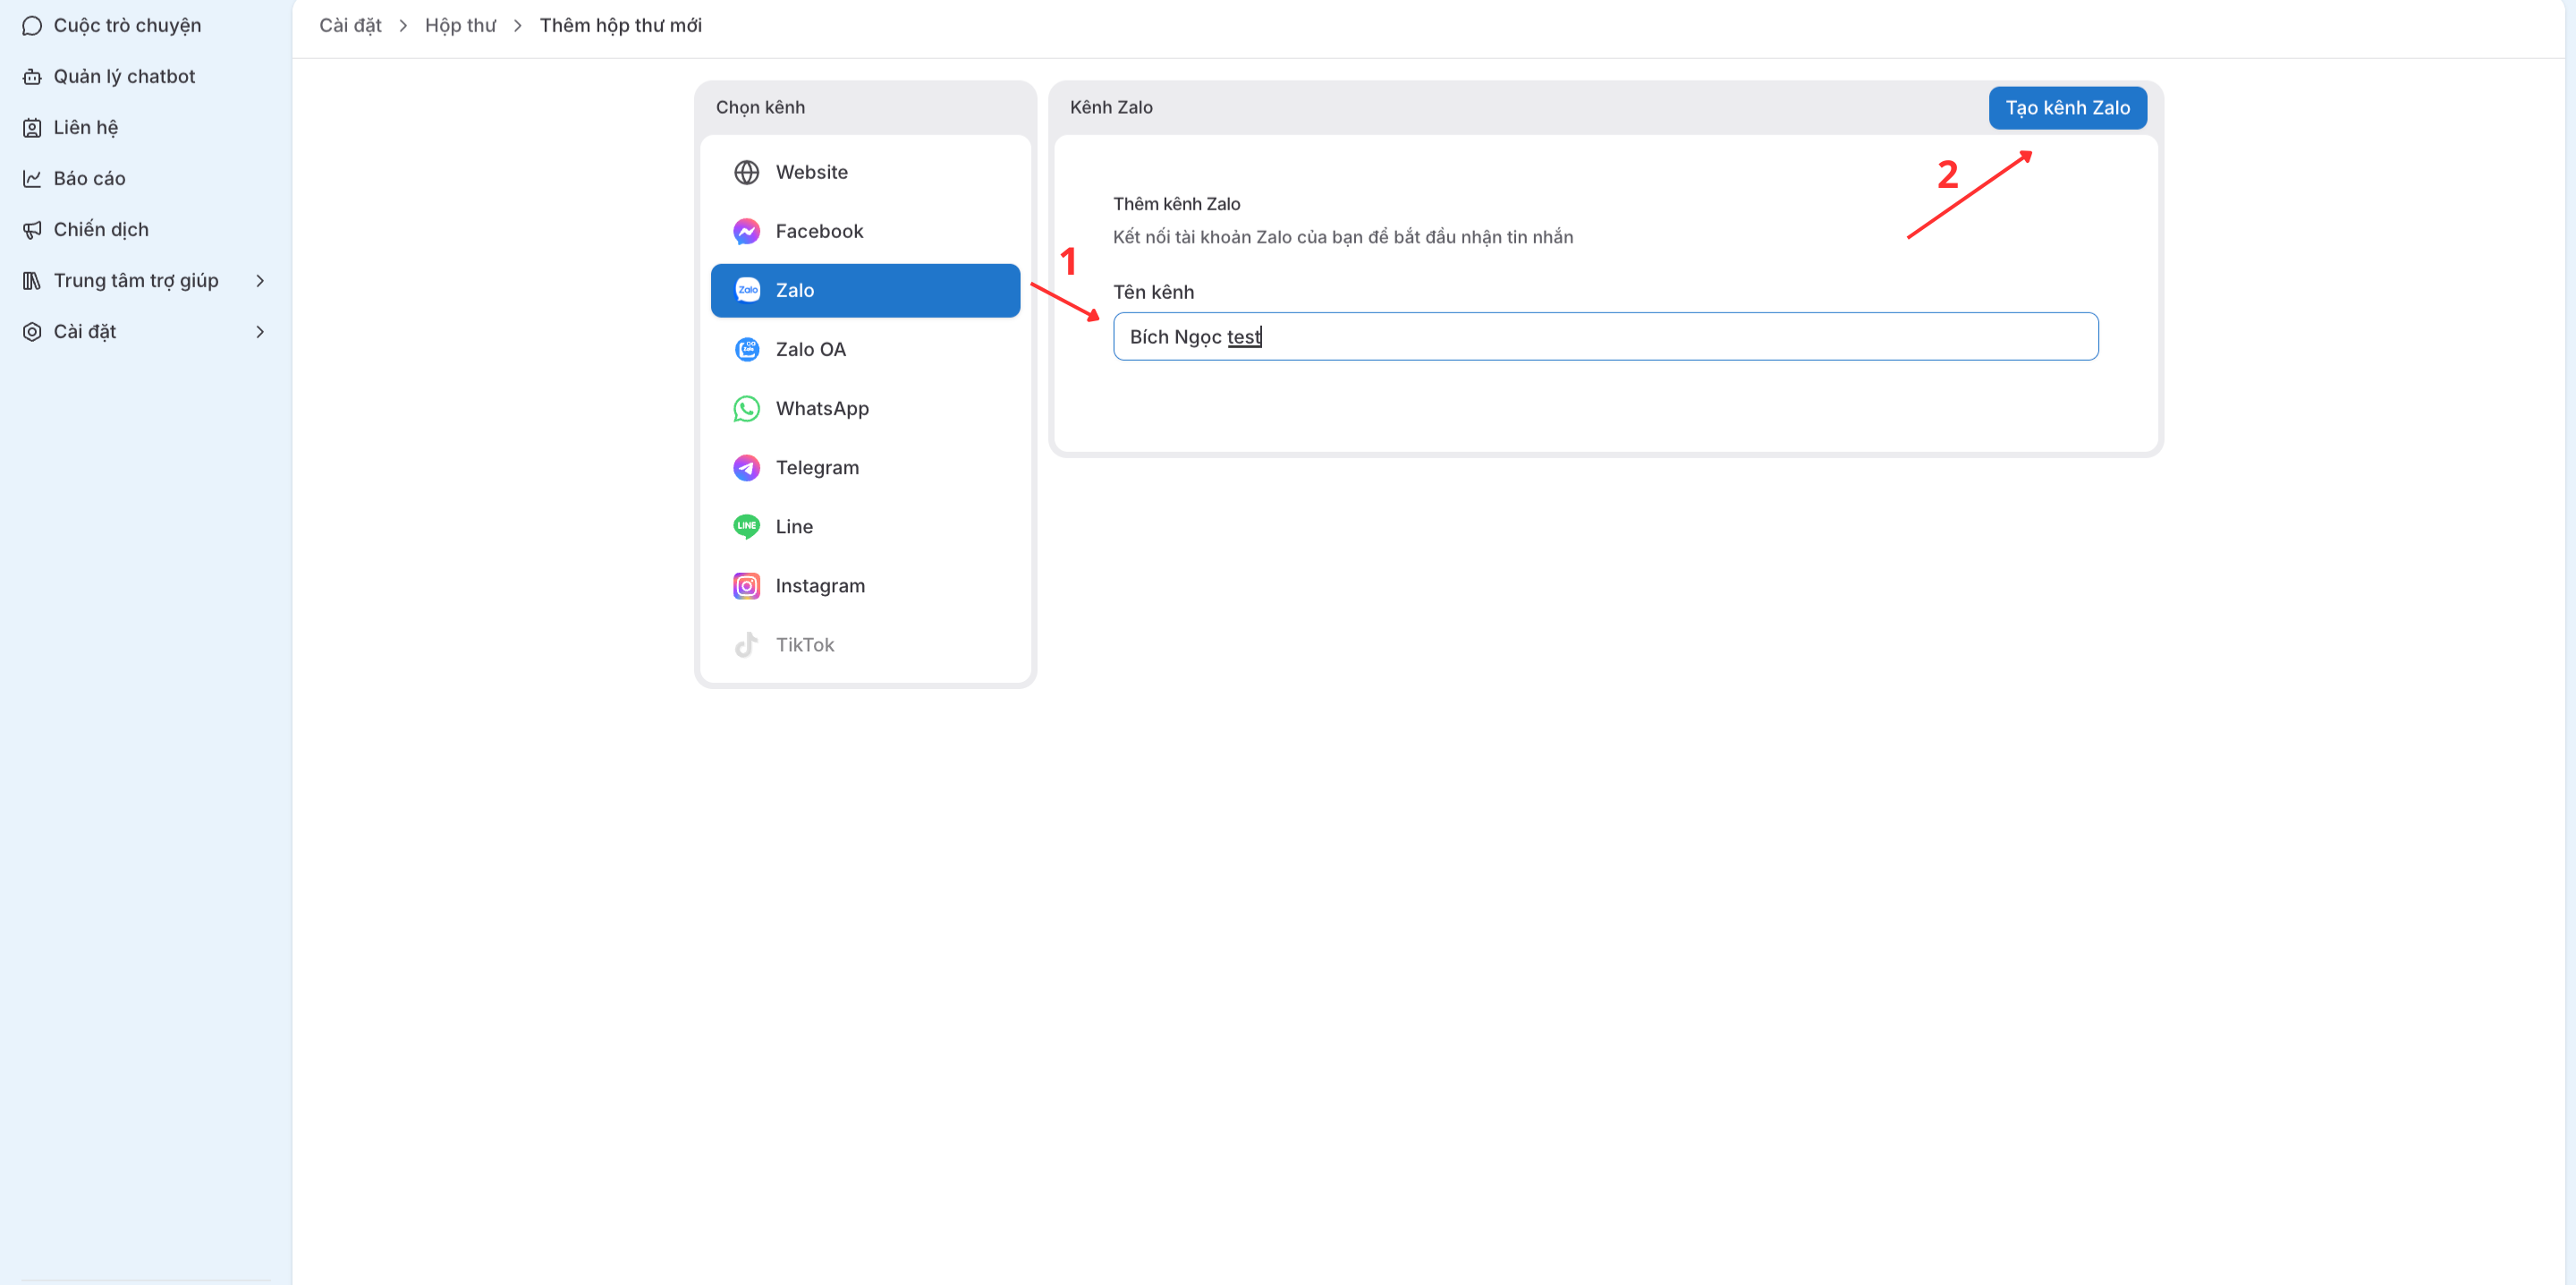Click the Chiến dịch megaphone icon
2576x1285 pixels.
(x=32, y=229)
